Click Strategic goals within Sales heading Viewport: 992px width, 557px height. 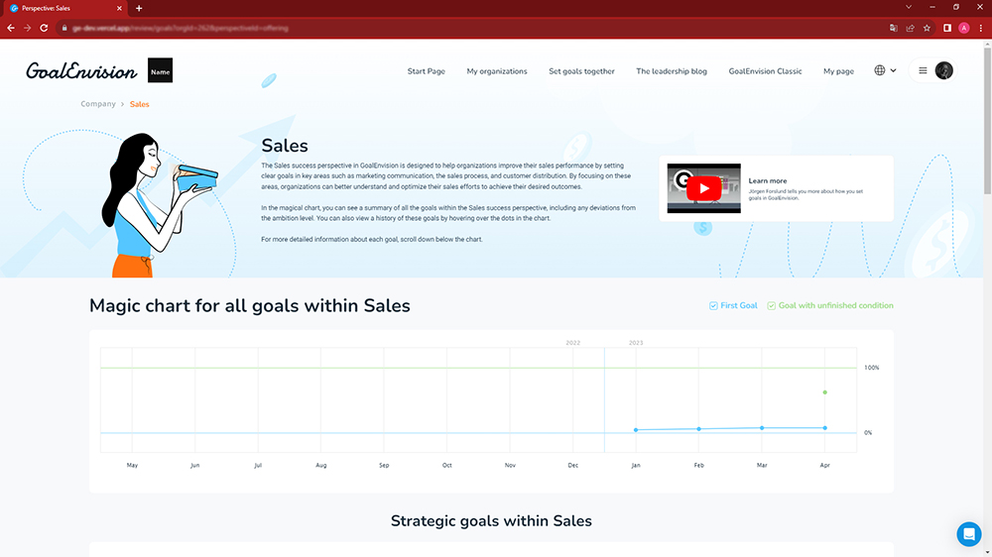[x=491, y=521]
